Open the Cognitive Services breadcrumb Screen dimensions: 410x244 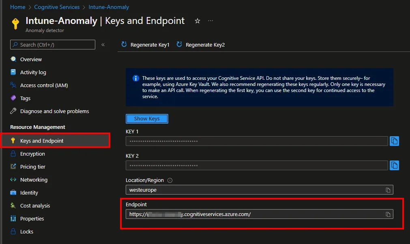pyautogui.click(x=57, y=7)
